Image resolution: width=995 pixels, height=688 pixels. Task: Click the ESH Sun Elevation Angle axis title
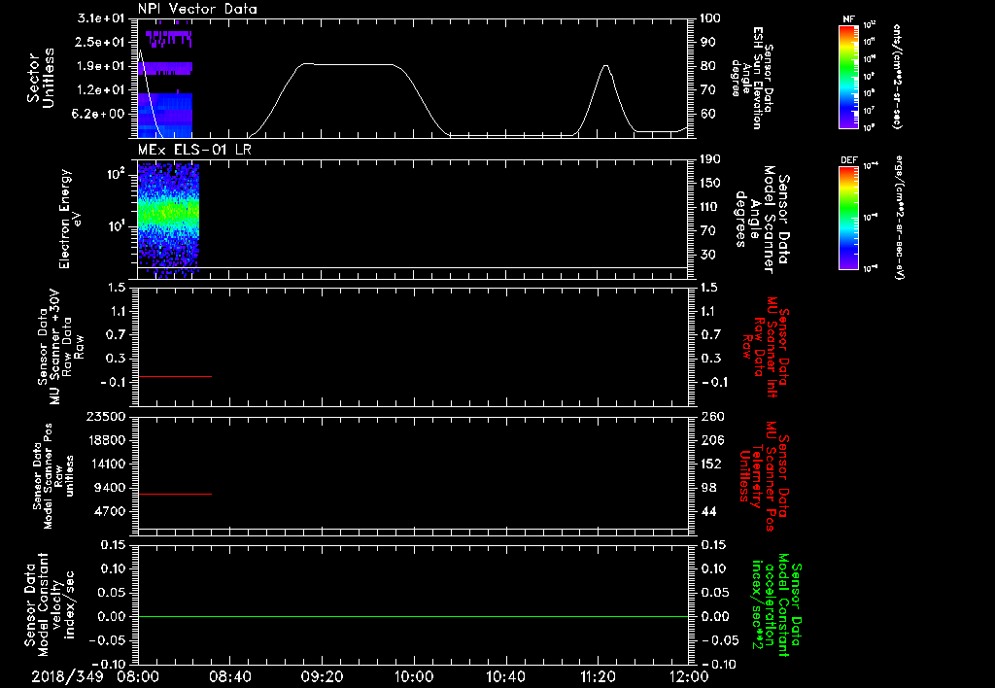[753, 78]
